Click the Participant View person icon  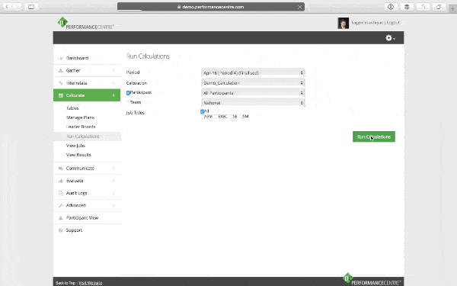(61, 217)
